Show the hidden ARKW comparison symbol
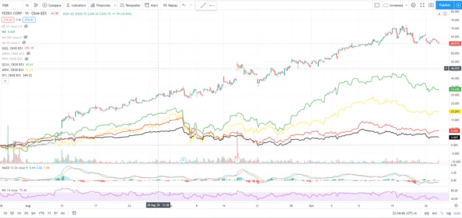Viewport: 462px width, 218px height. (28, 53)
